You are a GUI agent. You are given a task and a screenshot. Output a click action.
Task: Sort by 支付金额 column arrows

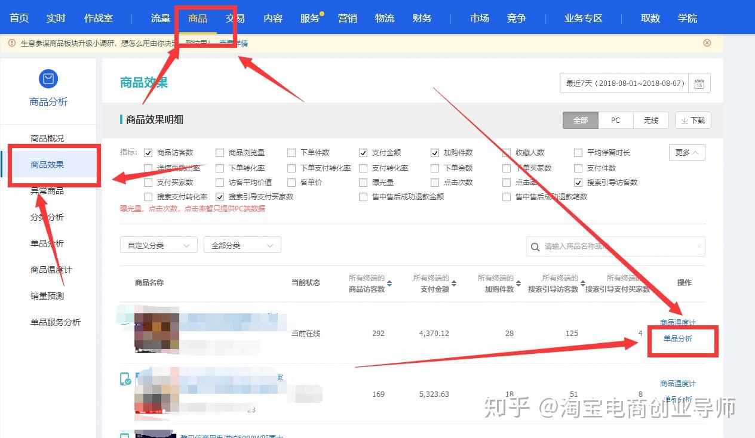click(x=454, y=284)
